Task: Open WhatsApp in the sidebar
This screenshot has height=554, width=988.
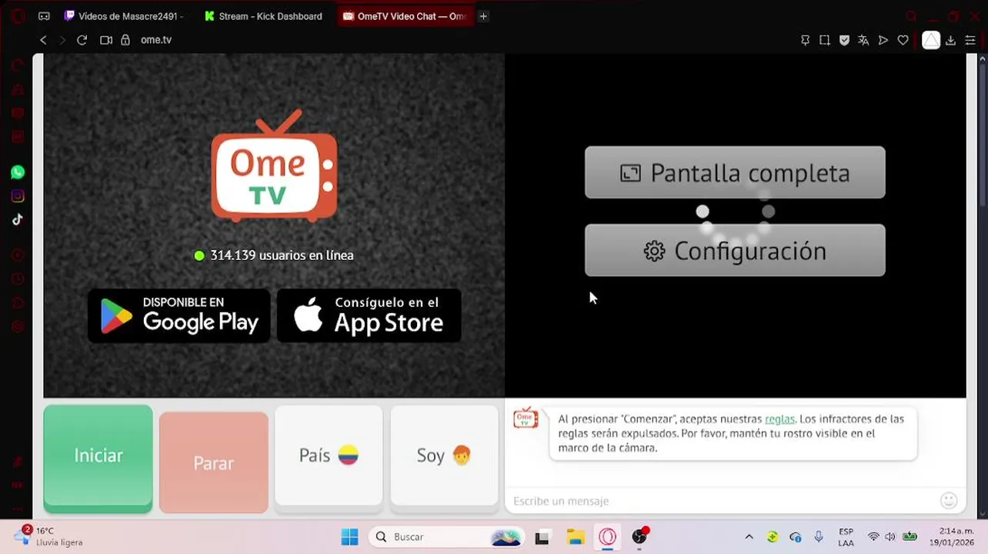Action: (18, 172)
